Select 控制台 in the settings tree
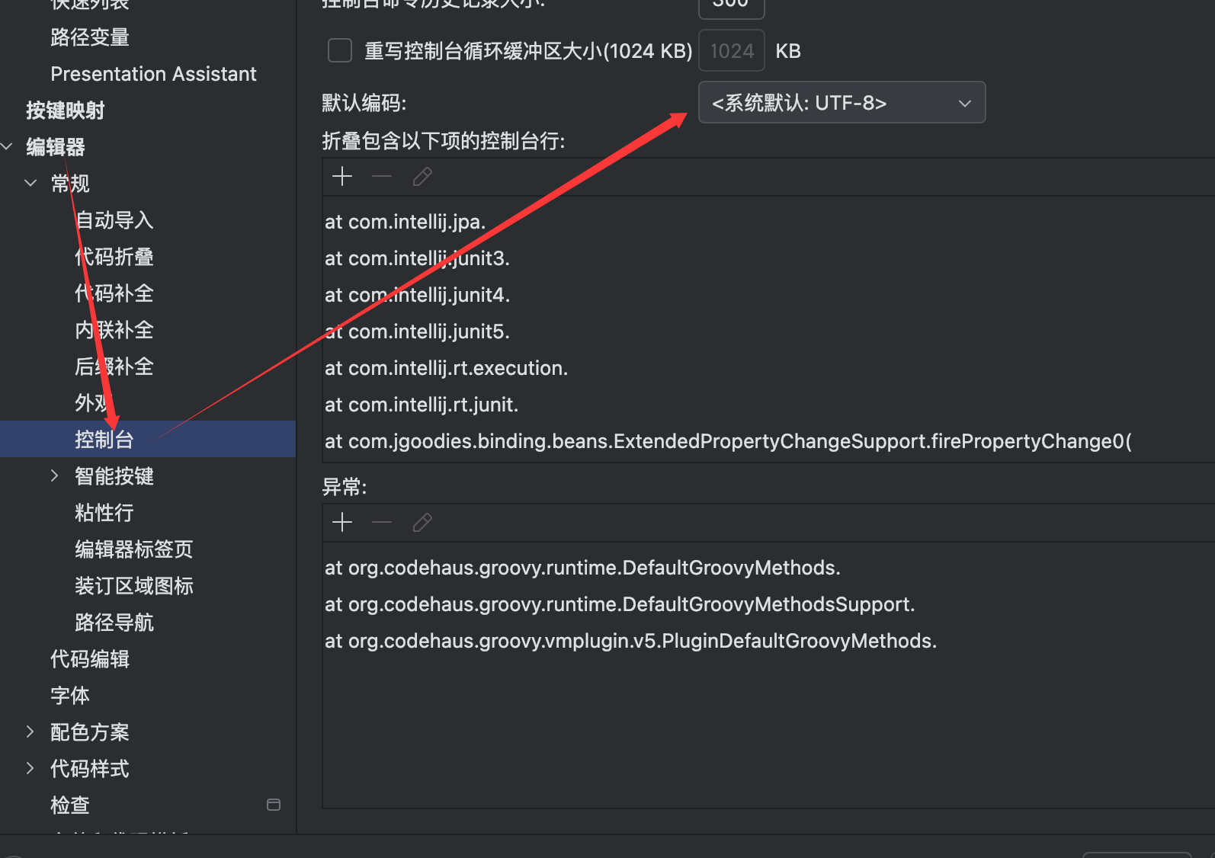The height and width of the screenshot is (858, 1215). [x=104, y=440]
